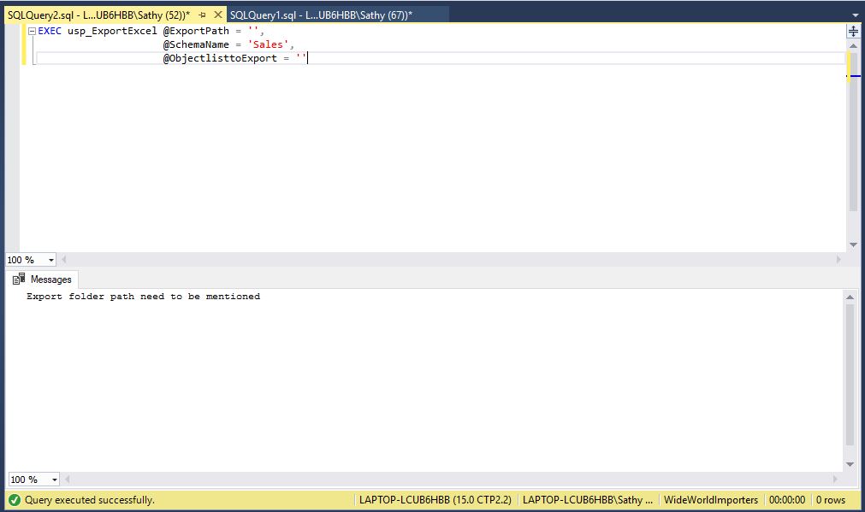Collapse the EXEC statement outline
Screen dimensions: 865x512
(x=32, y=32)
